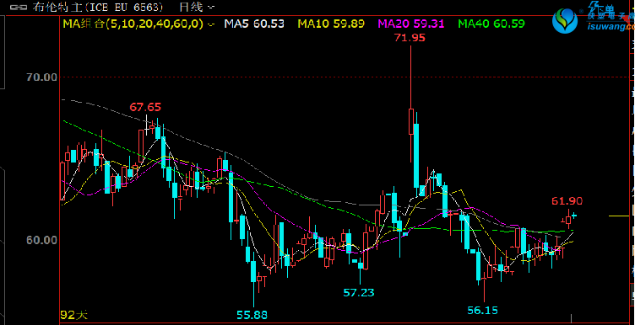The width and height of the screenshot is (635, 325).
Task: Click the MA40 60.59 legend label
Action: (491, 24)
